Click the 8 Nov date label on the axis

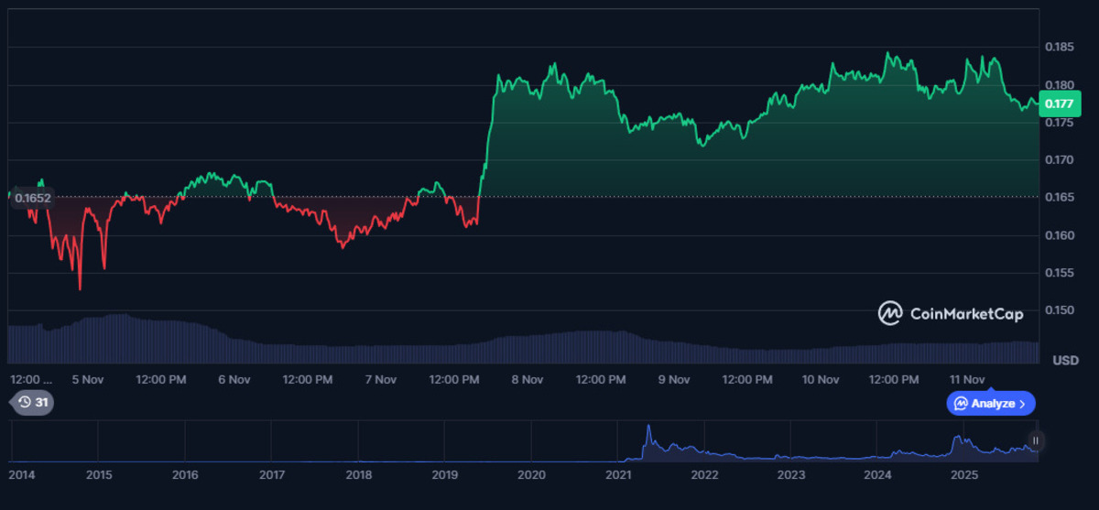pos(527,379)
